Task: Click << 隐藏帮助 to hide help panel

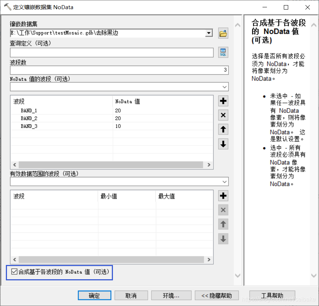Action: pos(217,295)
